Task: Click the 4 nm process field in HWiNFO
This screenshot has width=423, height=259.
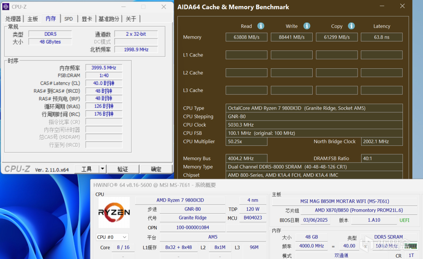Action: click(x=252, y=200)
